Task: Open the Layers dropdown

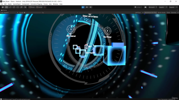Action: (x=163, y=7)
